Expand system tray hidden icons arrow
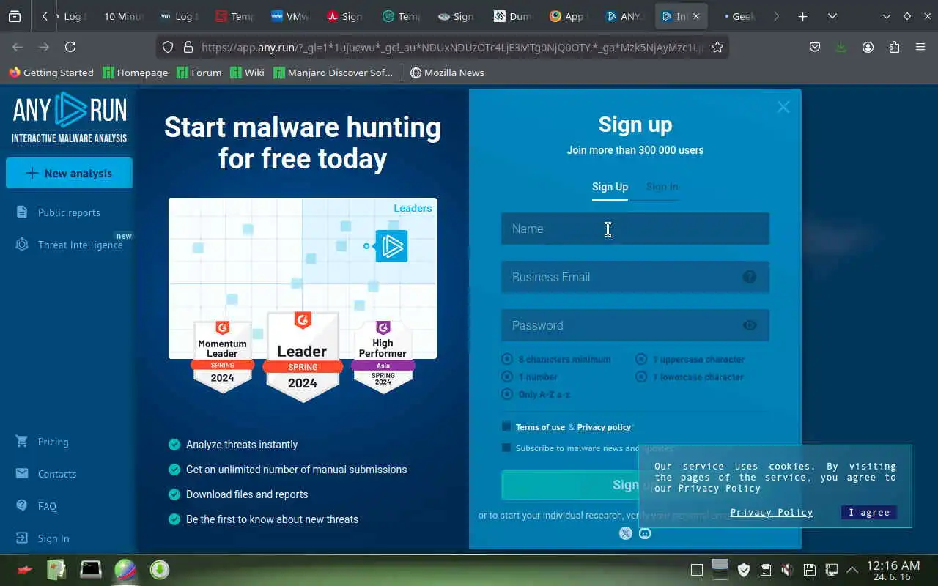Image resolution: width=938 pixels, height=586 pixels. coord(852,569)
